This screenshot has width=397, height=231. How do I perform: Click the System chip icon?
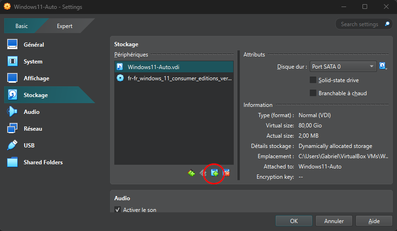13,61
